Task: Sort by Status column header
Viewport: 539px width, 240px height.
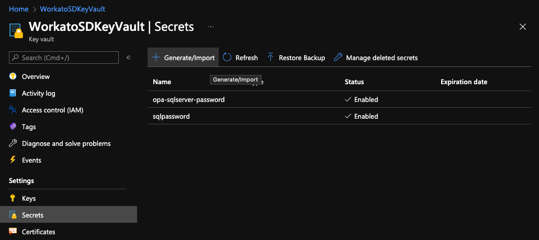Action: pyautogui.click(x=354, y=82)
